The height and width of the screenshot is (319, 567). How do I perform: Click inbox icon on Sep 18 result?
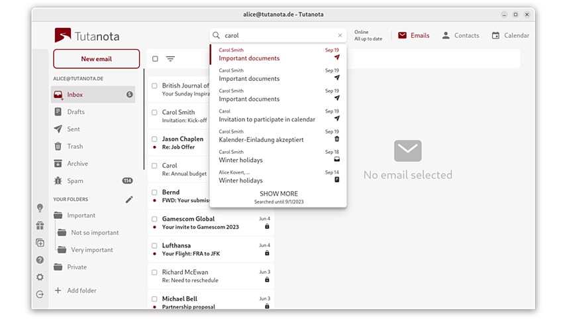336,159
